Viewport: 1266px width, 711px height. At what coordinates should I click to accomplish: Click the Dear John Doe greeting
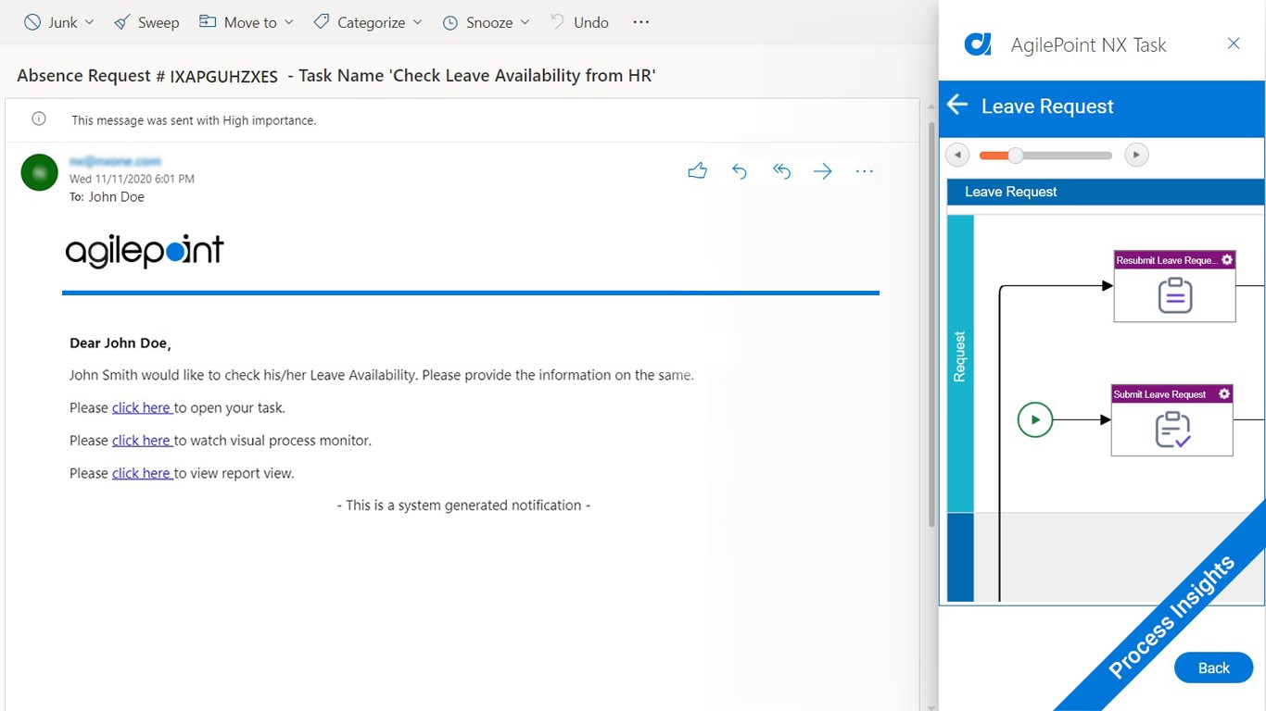coord(120,343)
